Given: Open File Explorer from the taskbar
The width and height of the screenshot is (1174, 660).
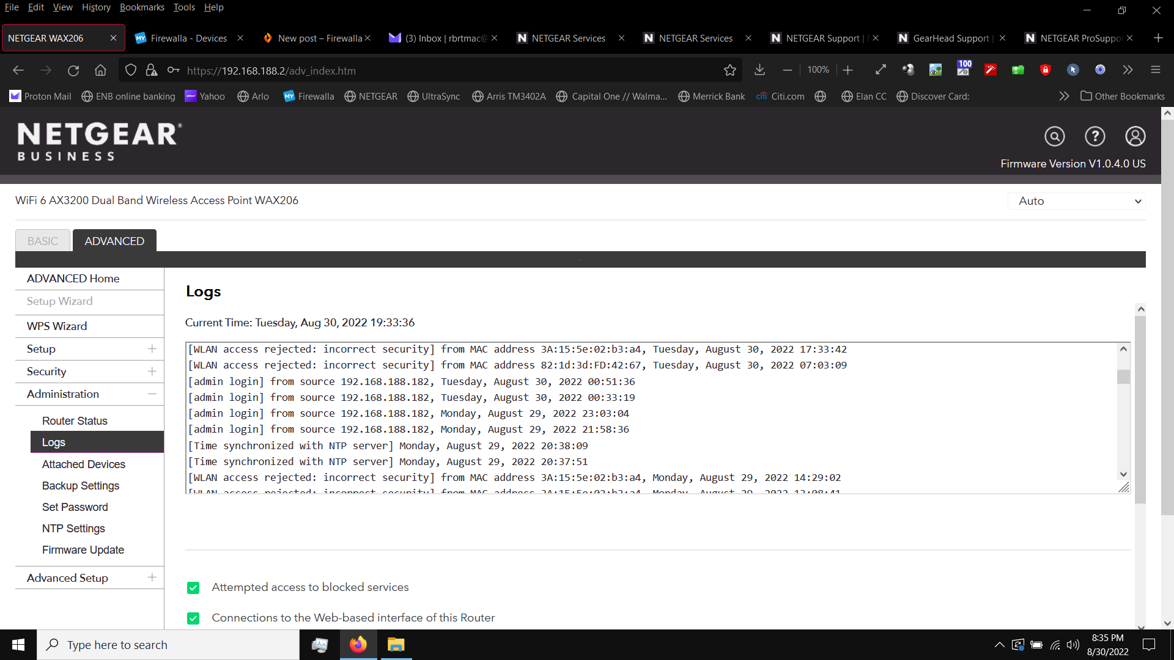Looking at the screenshot, I should [396, 645].
